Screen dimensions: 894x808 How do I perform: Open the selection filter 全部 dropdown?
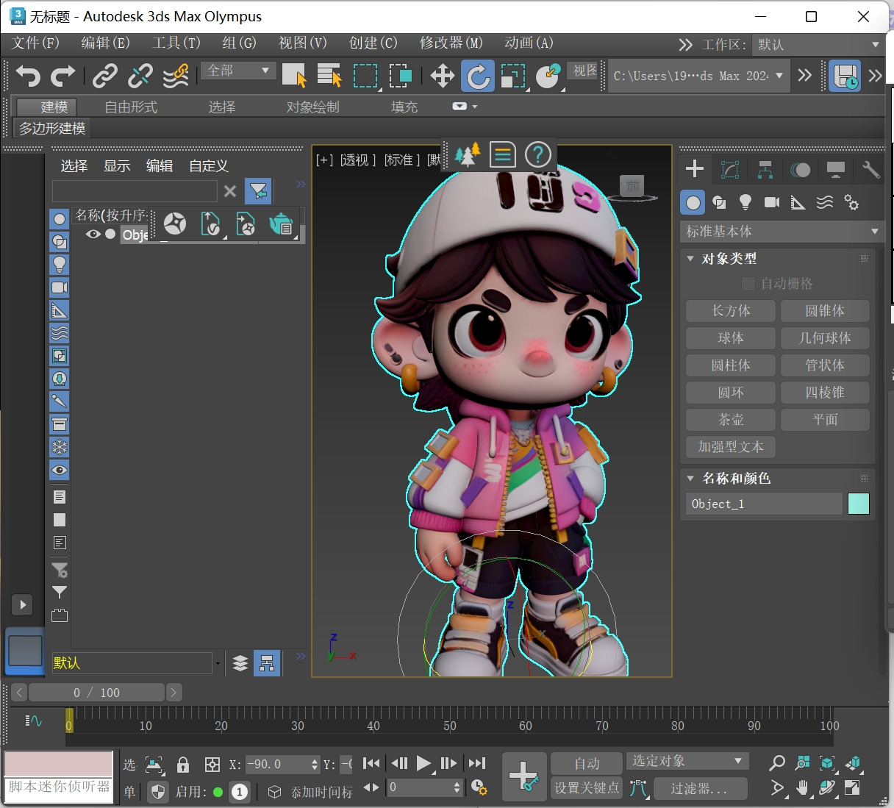(x=238, y=71)
